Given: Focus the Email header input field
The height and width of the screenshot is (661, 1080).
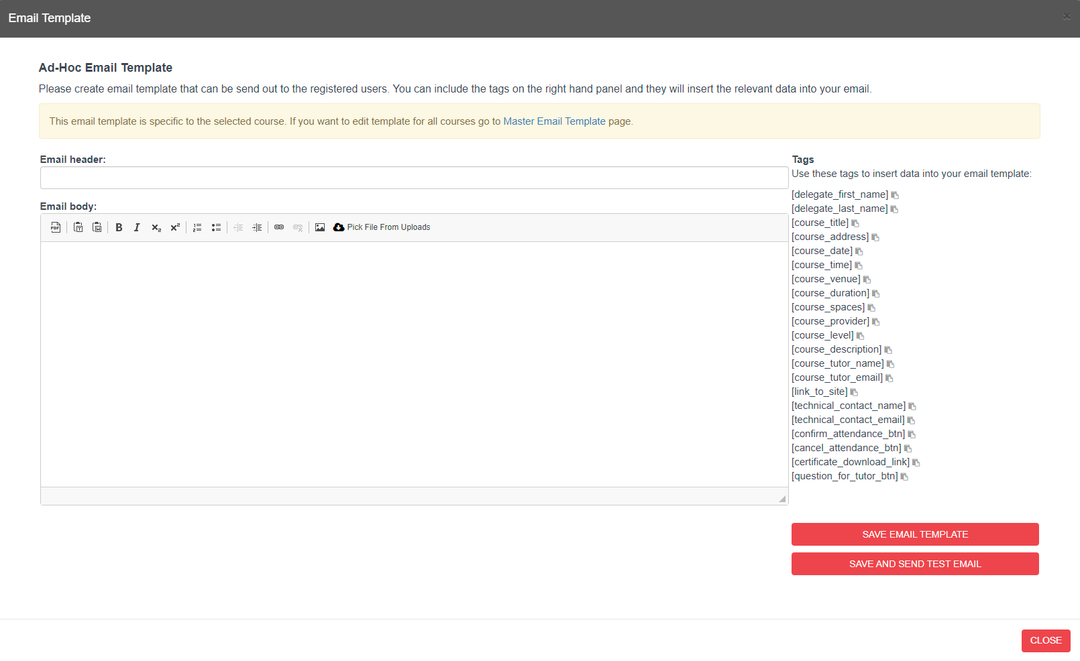Looking at the screenshot, I should pos(414,178).
